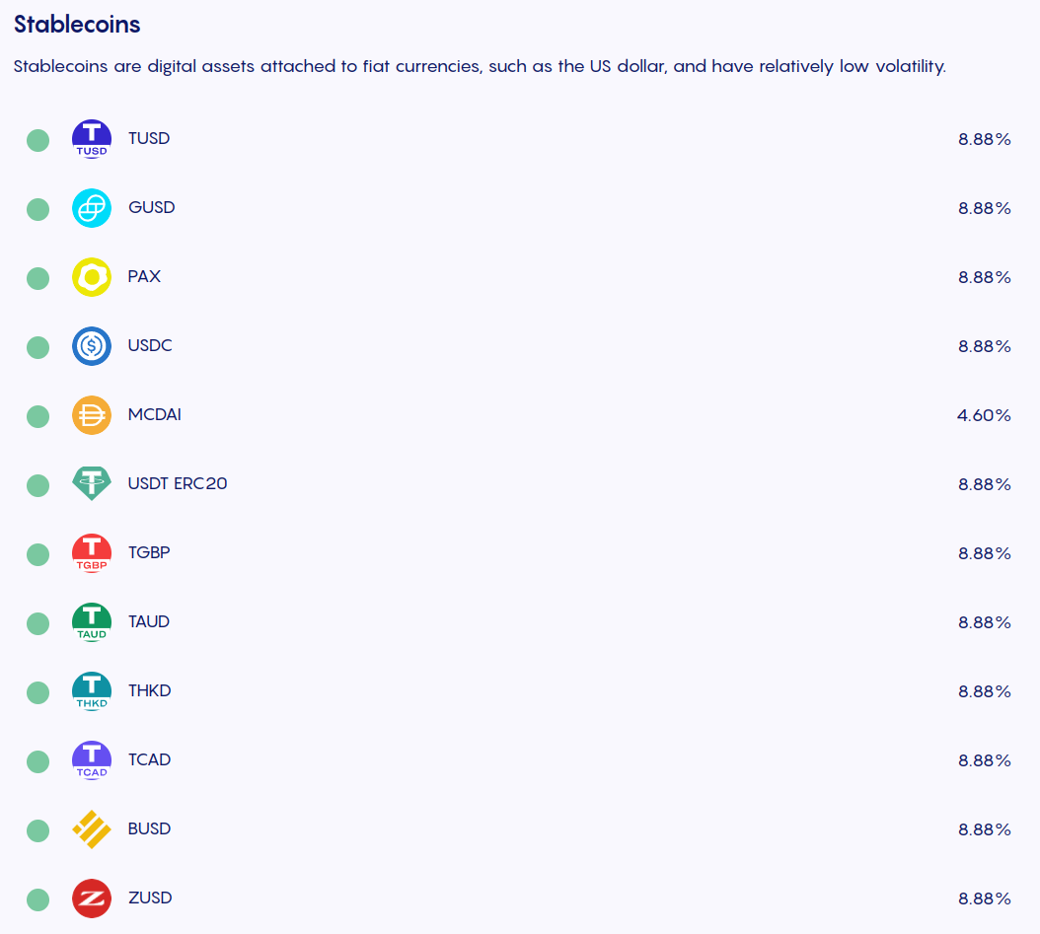Toggle the green status dot beside TUSD
This screenshot has height=934, width=1040.
click(37, 140)
